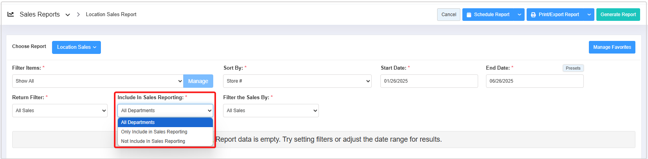Click the End Date input field
This screenshot has width=648, height=159.
point(534,81)
